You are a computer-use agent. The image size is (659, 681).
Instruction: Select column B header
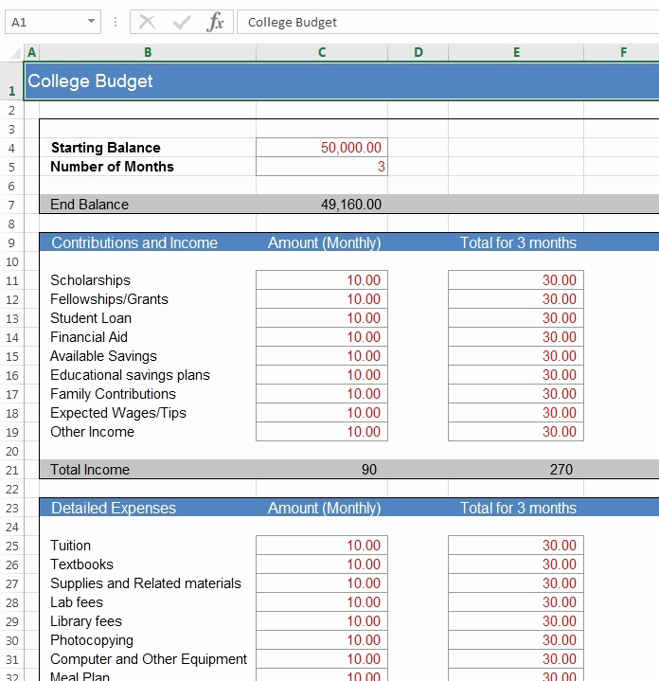148,52
